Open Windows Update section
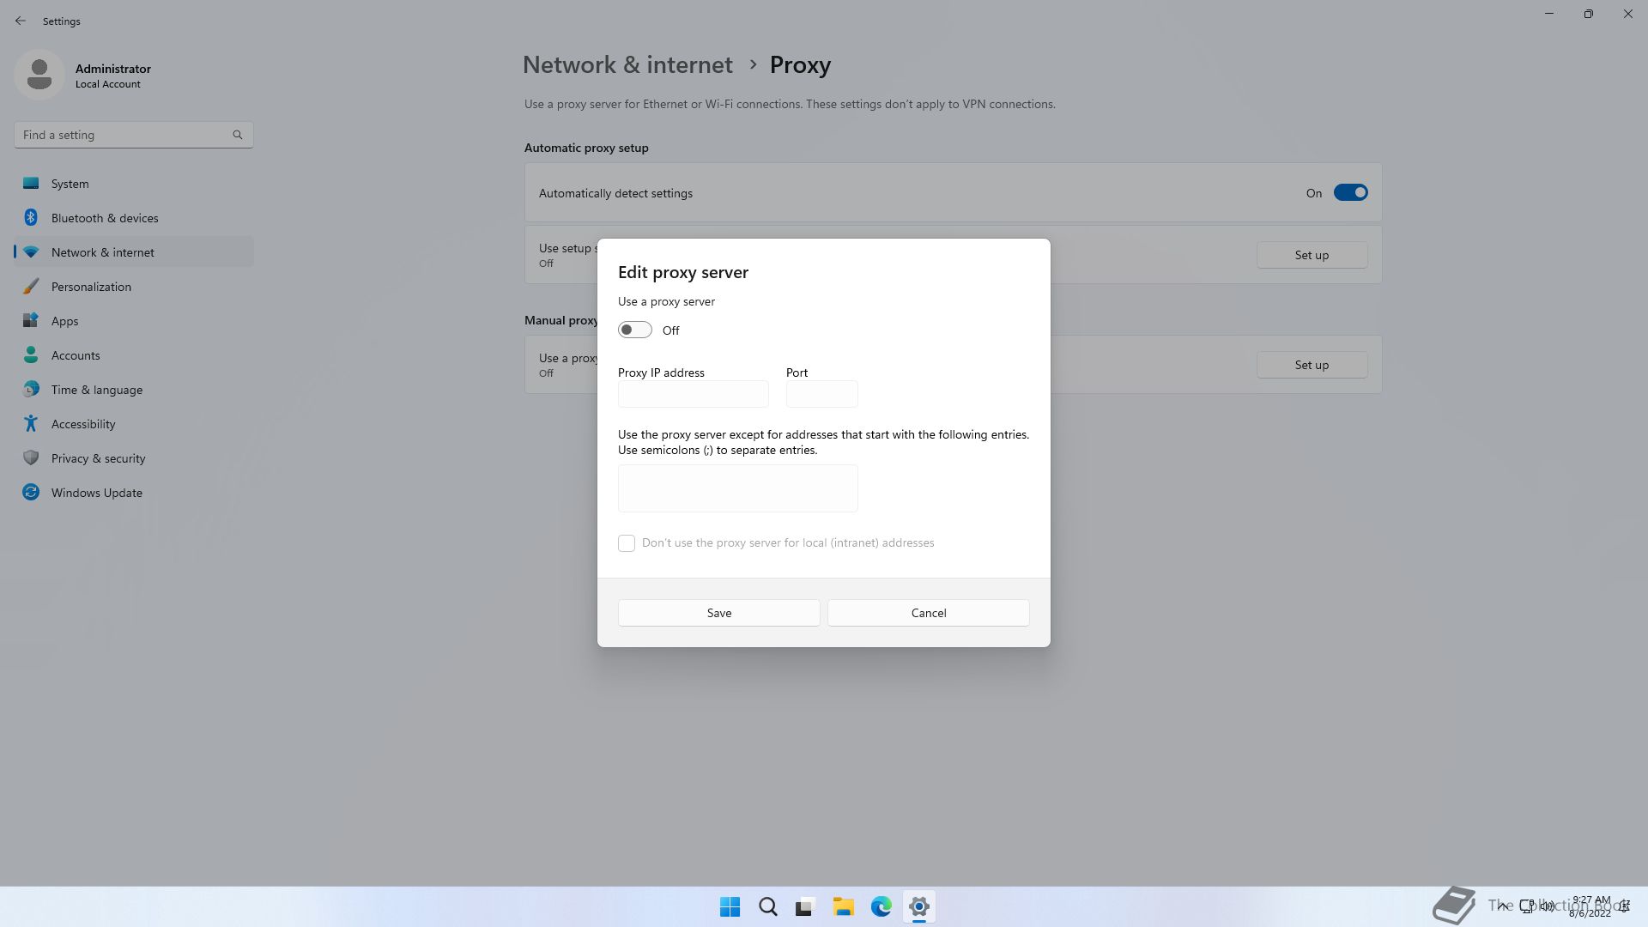Viewport: 1648px width, 927px height. 96,493
